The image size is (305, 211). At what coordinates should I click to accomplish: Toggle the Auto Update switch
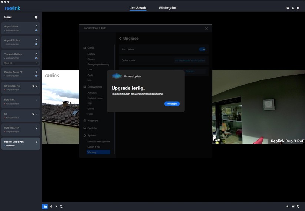click(x=202, y=49)
